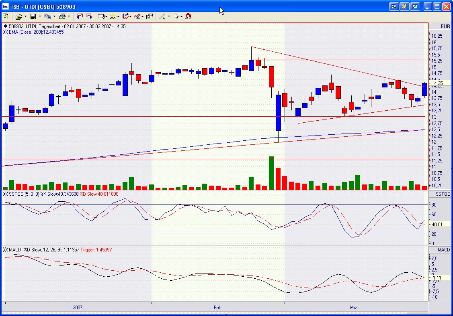Toggle the red magnet snap tool
The height and width of the screenshot is (316, 453).
pyautogui.click(x=188, y=16)
